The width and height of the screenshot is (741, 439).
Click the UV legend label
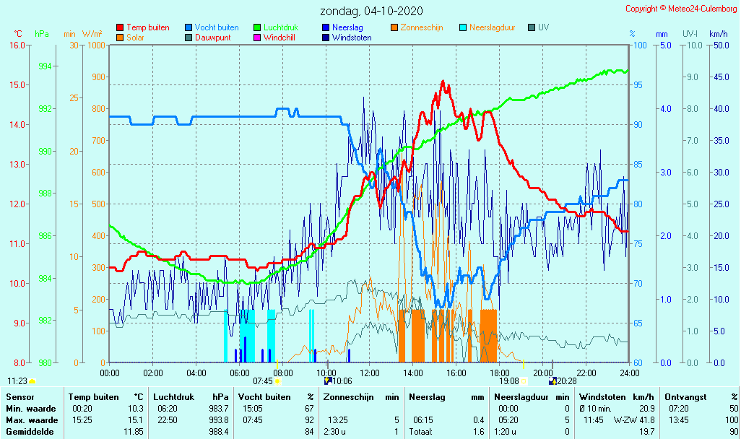pyautogui.click(x=543, y=27)
